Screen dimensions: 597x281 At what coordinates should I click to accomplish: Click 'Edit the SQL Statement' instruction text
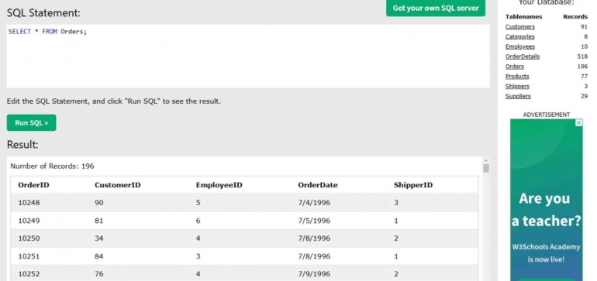(114, 101)
